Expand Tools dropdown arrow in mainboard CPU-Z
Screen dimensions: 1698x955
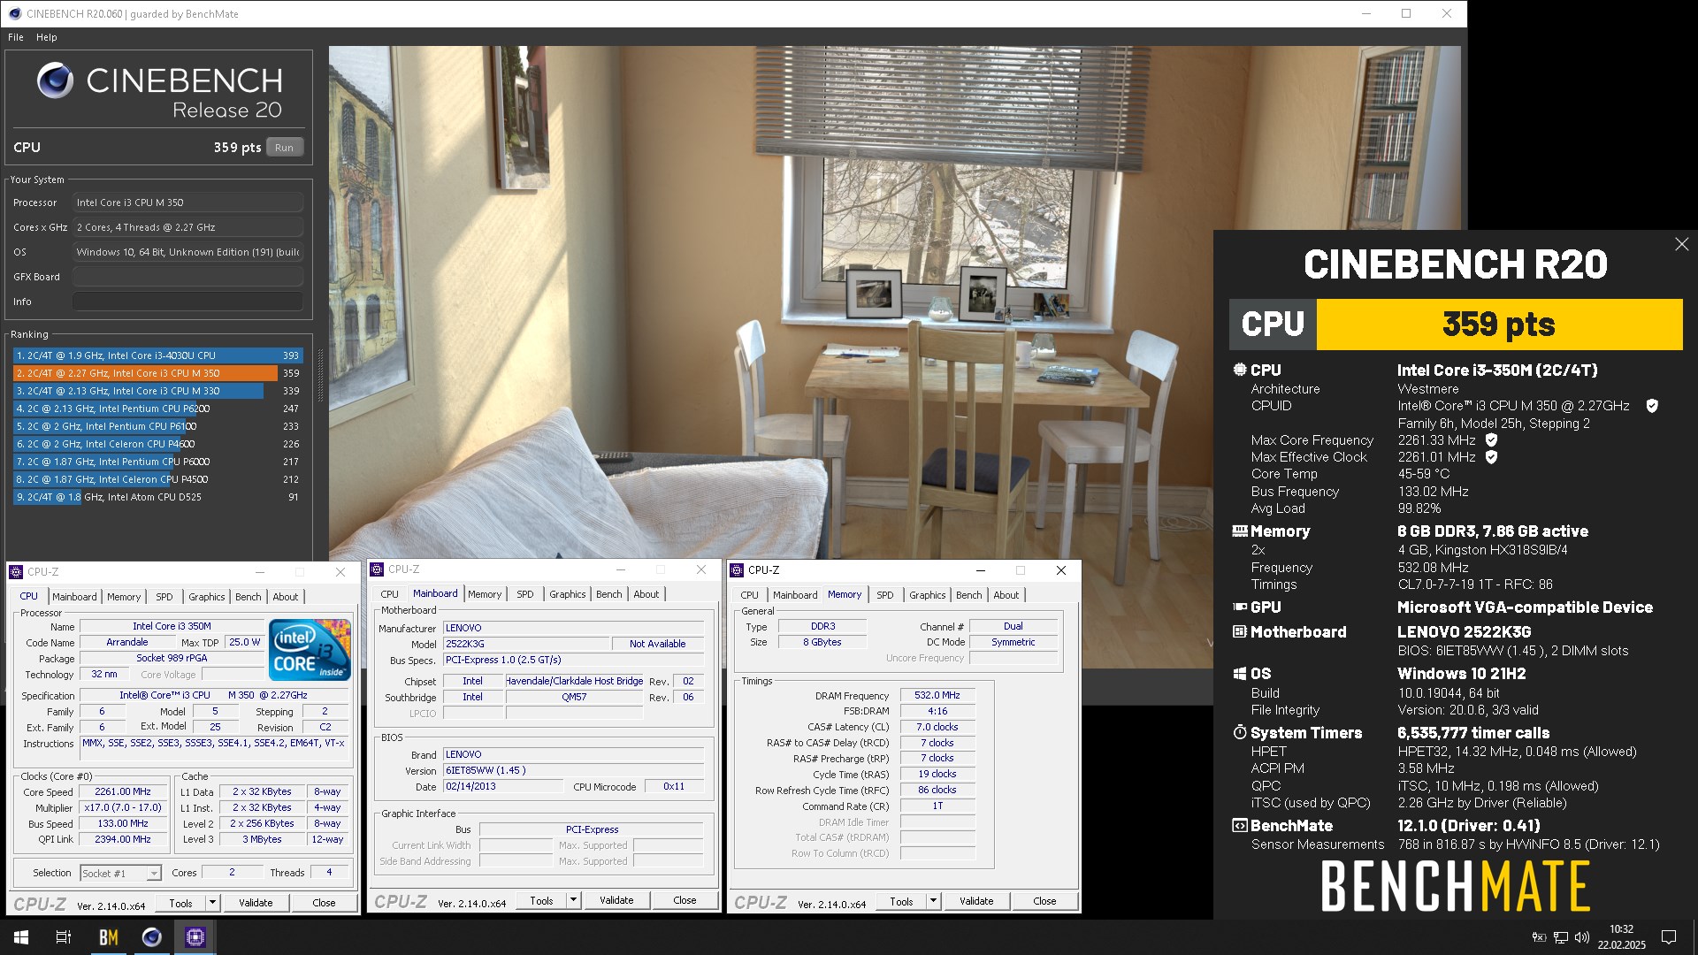573,900
